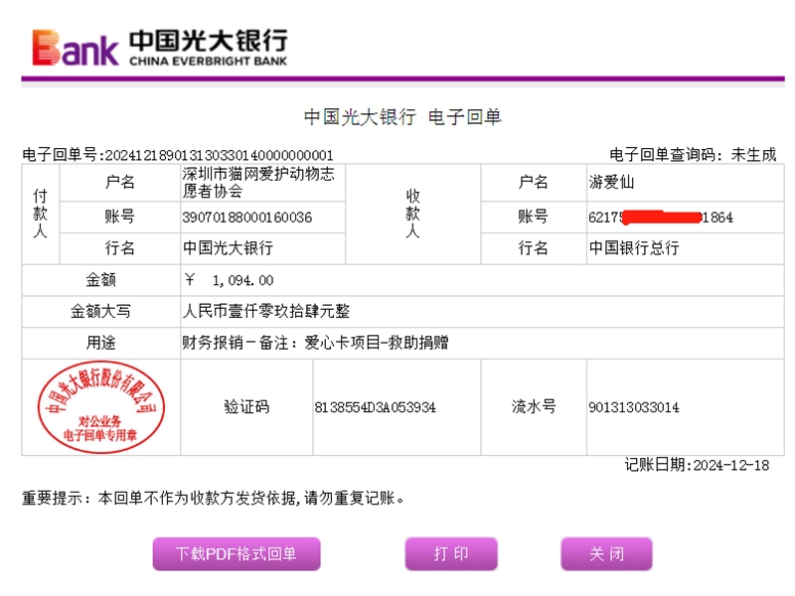Click the red bank receipt seal stamp
This screenshot has height=596, width=795.
coord(101,407)
